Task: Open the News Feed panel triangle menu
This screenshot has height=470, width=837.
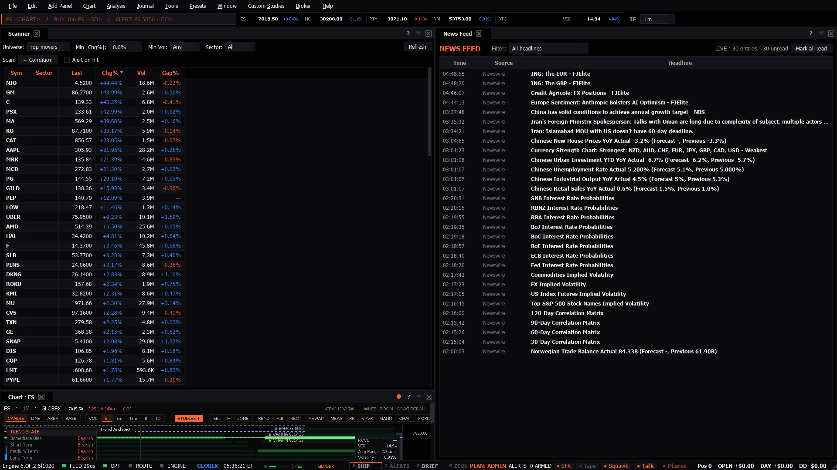Action: tap(821, 34)
